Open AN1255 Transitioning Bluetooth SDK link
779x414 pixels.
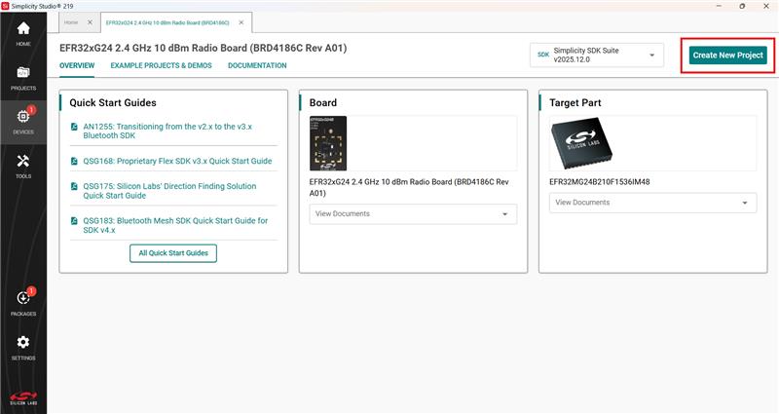[167, 132]
